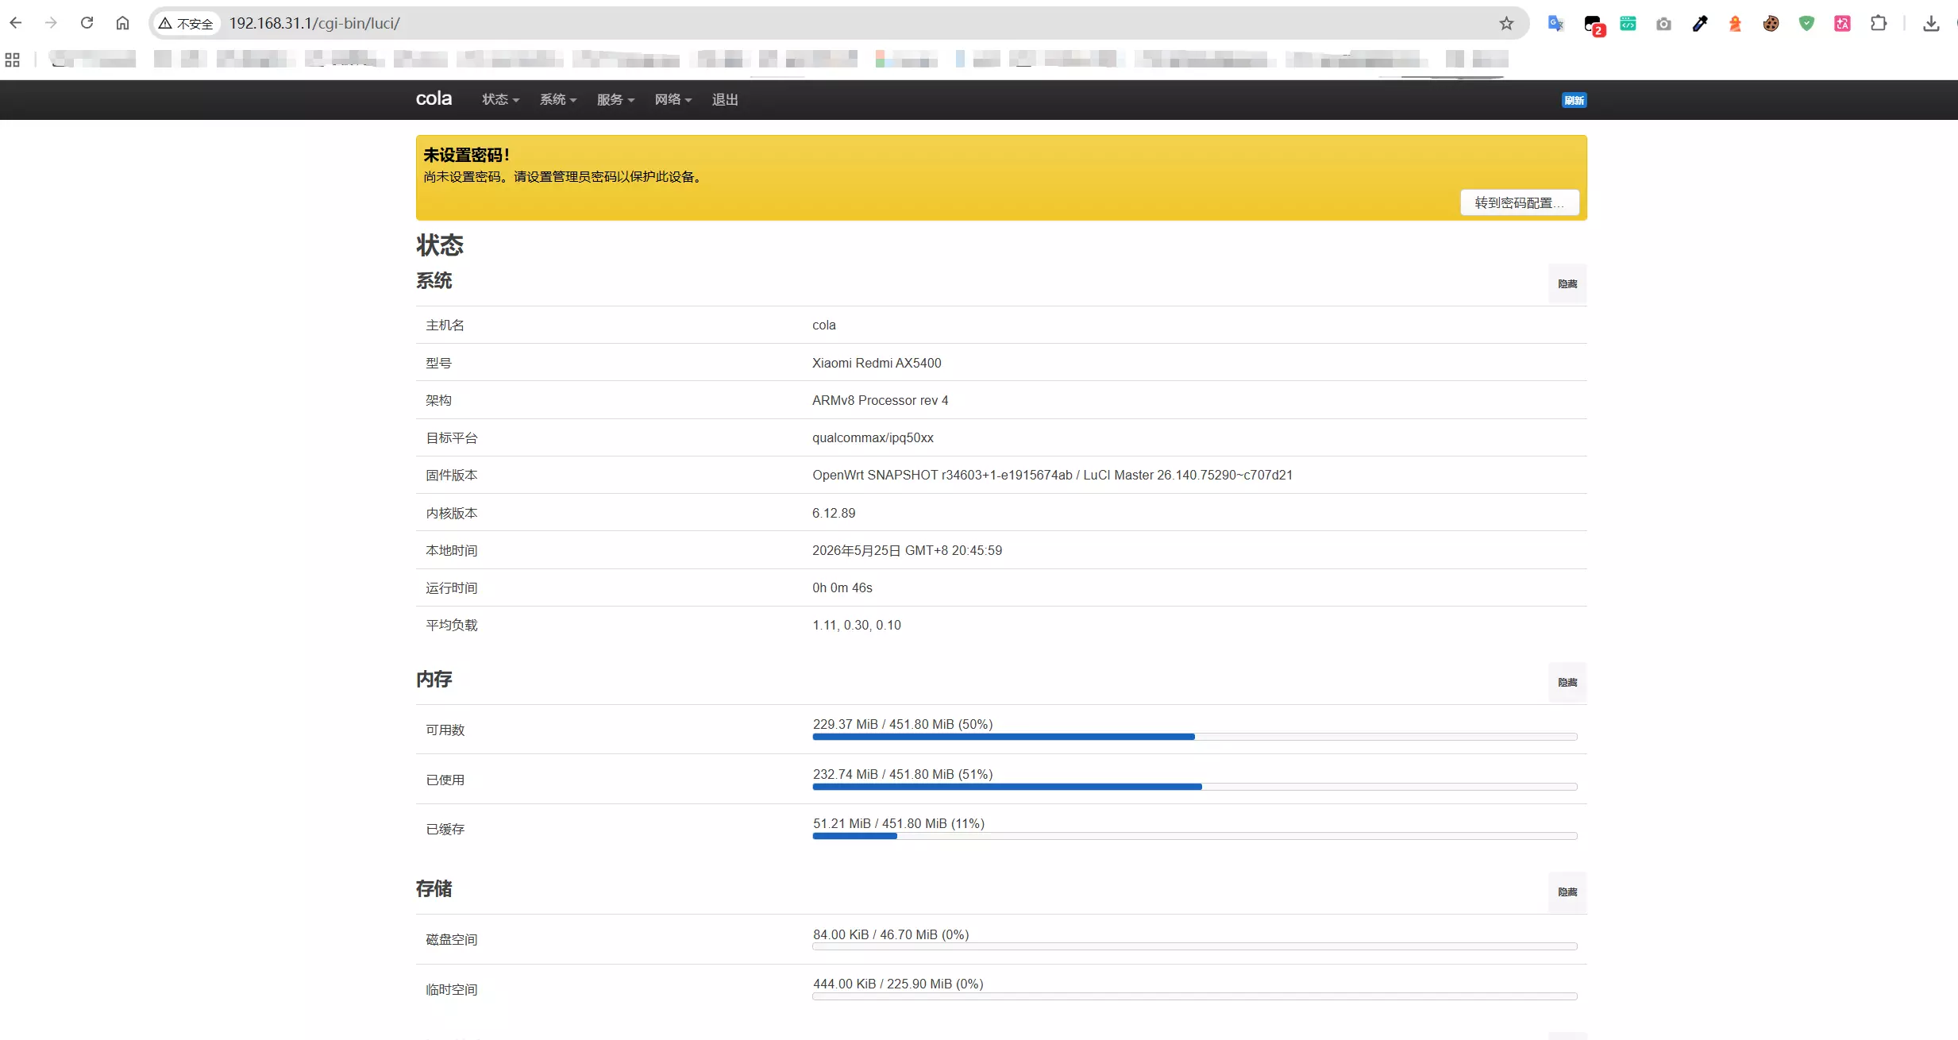Open the browser home page icon

click(122, 23)
